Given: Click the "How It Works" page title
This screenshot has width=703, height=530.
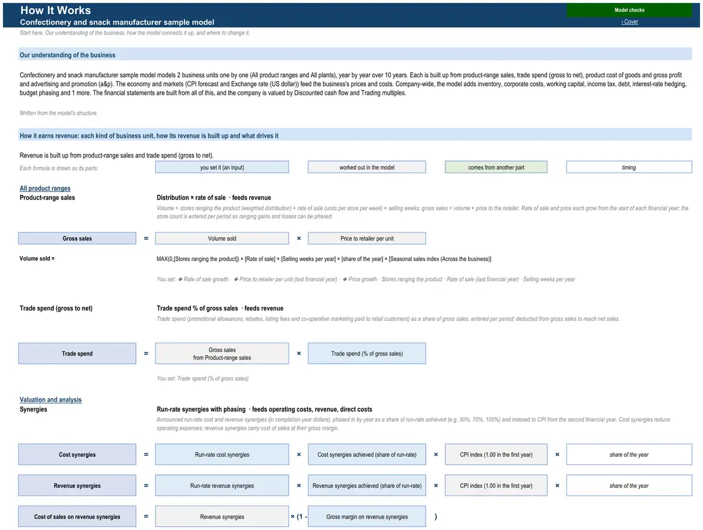Looking at the screenshot, I should [x=56, y=10].
